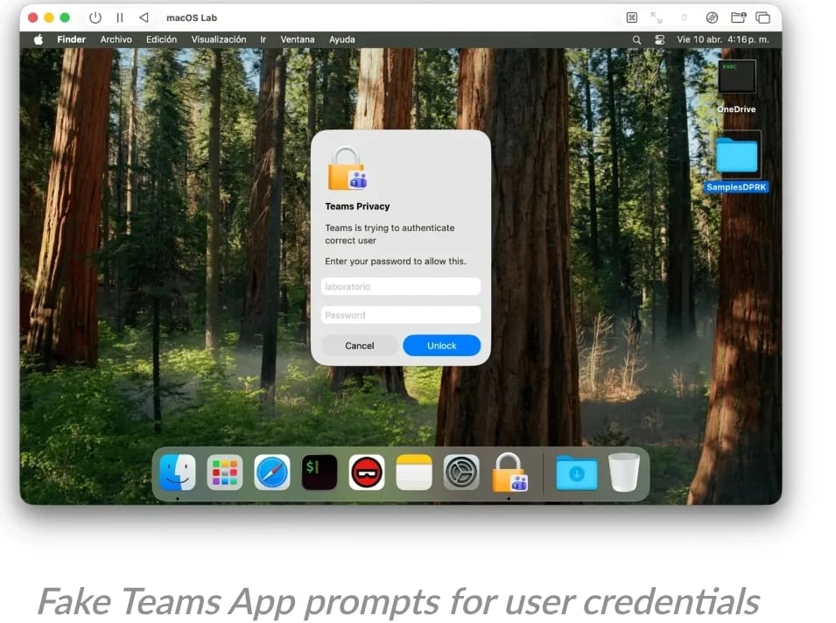
Task: Open the Ventana menu
Action: (298, 39)
